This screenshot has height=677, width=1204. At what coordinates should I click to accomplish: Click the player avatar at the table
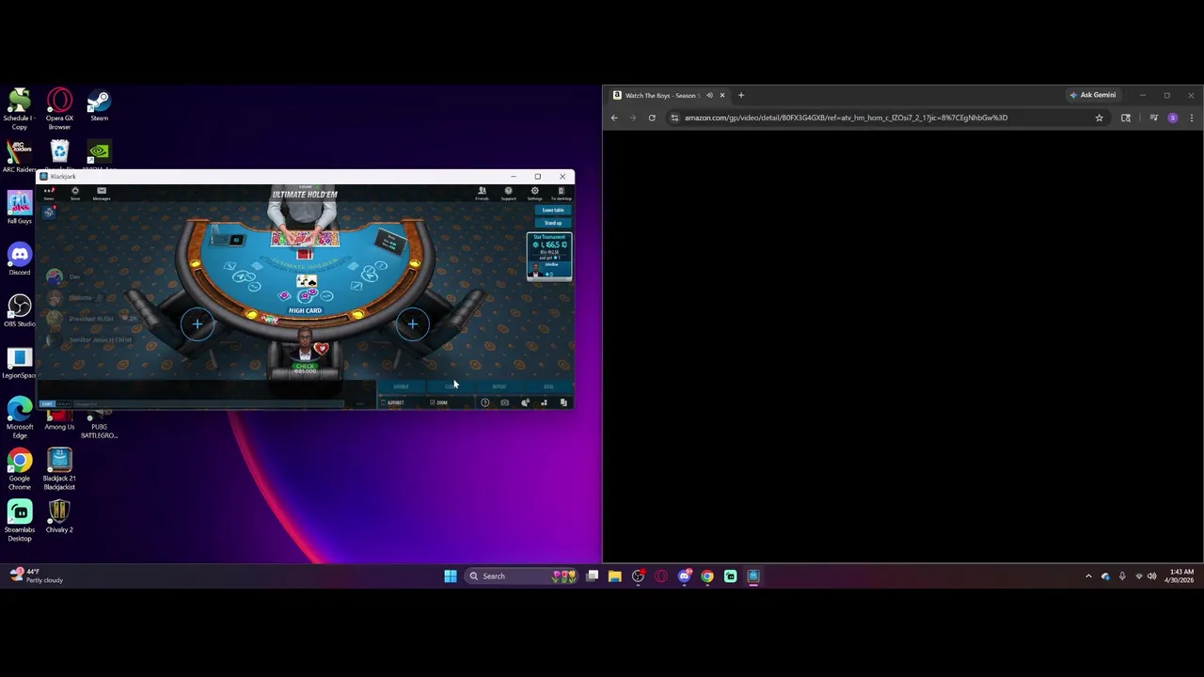point(306,342)
